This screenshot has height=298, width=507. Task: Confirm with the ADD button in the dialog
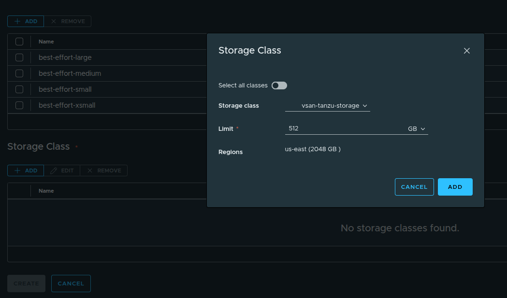[455, 187]
